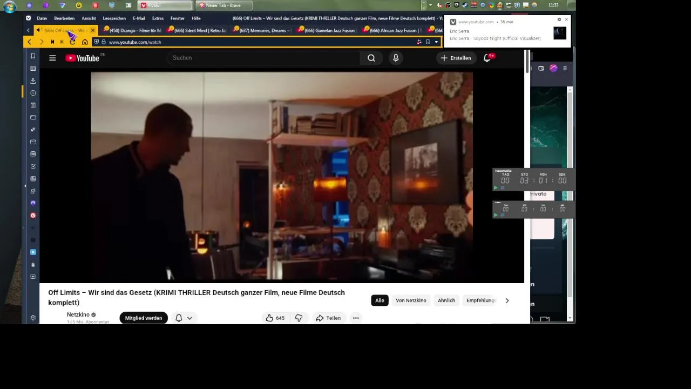
Task: Click the Mitglied werden button
Action: 144,318
